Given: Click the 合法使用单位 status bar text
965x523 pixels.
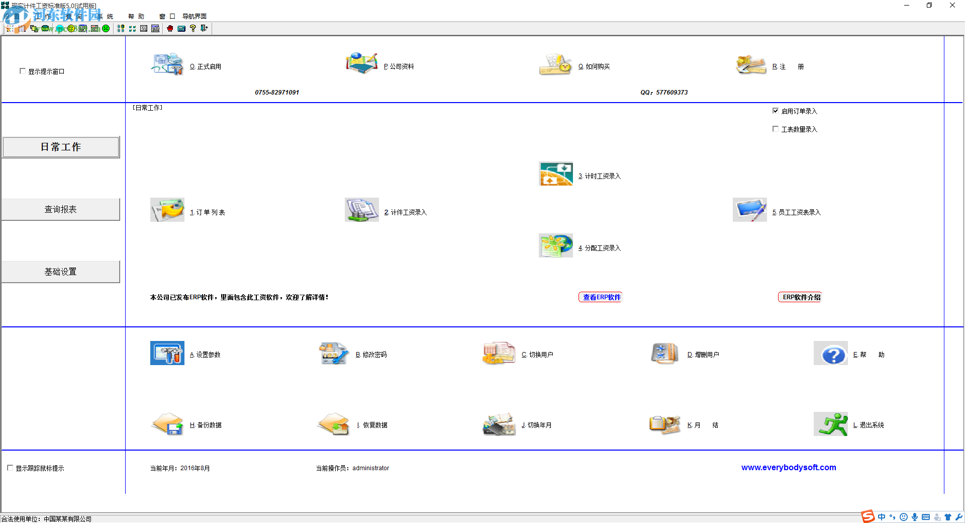Looking at the screenshot, I should click(x=46, y=519).
